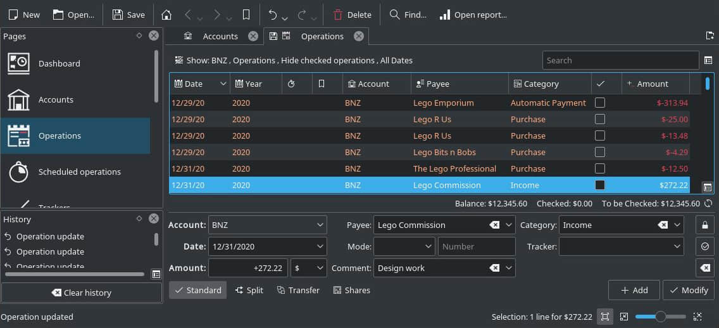This screenshot has width=719, height=328.
Task: Adjust the zoom slider in the status bar
Action: 660,317
